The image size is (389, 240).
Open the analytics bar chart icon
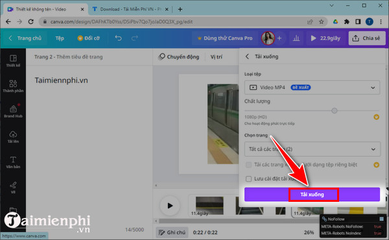click(x=296, y=38)
